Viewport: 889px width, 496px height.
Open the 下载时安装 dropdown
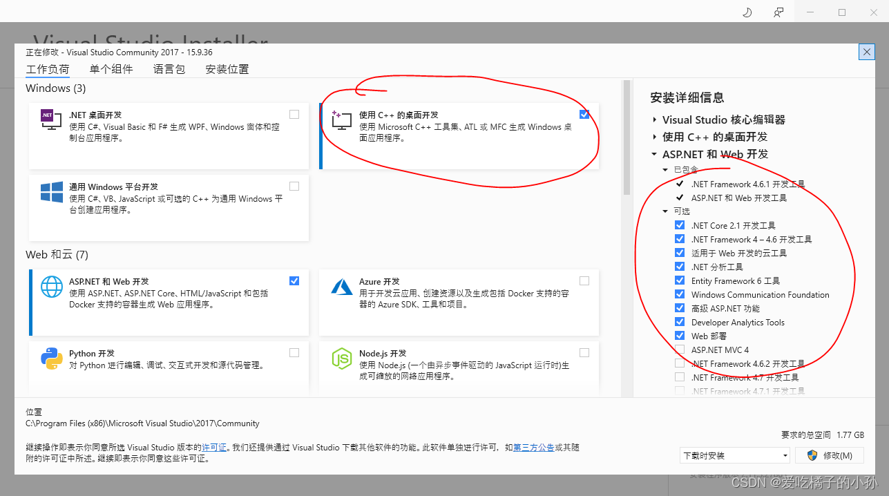[785, 455]
